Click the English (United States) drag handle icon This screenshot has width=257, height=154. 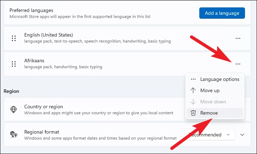pyautogui.click(x=14, y=38)
